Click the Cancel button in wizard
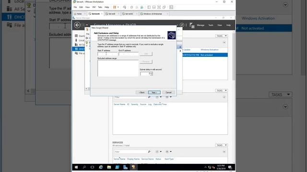307x172 pixels. pos(168,92)
